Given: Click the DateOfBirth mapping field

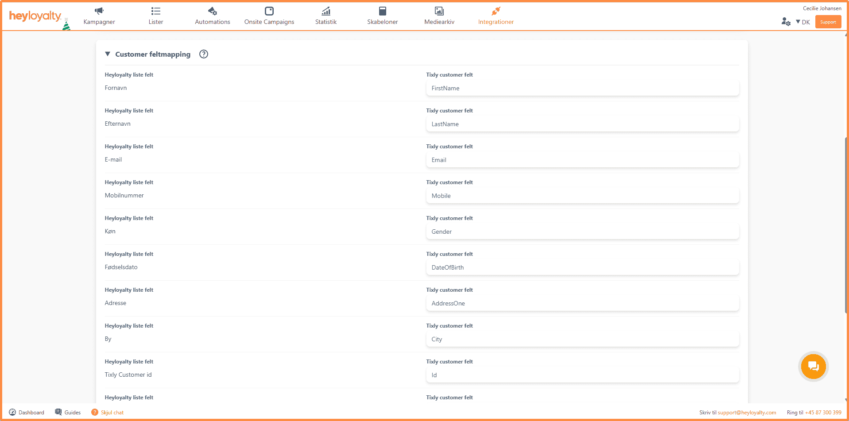Looking at the screenshot, I should click(582, 267).
